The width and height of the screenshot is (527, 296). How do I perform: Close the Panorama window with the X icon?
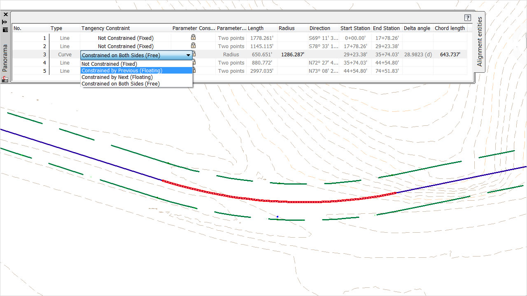point(5,14)
